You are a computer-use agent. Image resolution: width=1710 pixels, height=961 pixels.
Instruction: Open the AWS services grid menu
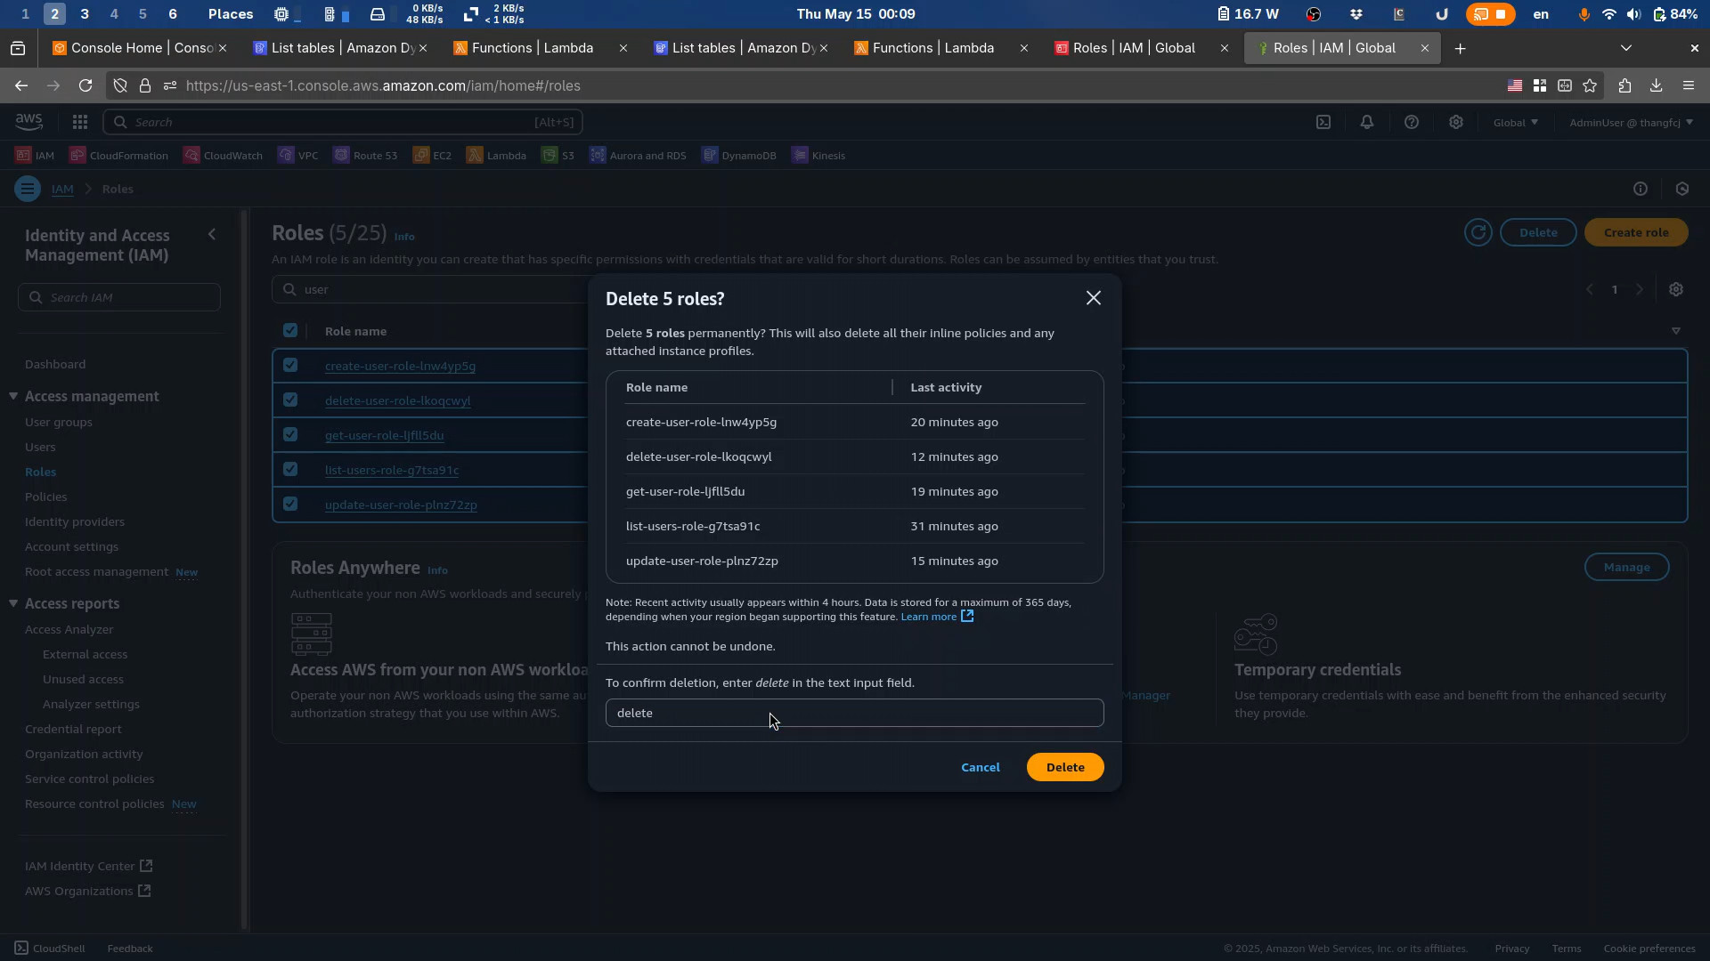(x=80, y=122)
